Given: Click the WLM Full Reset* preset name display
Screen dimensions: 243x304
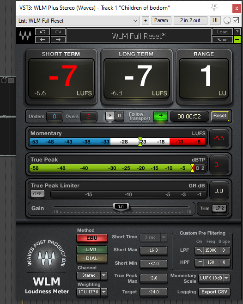Looking at the screenshot, I should [x=139, y=36].
